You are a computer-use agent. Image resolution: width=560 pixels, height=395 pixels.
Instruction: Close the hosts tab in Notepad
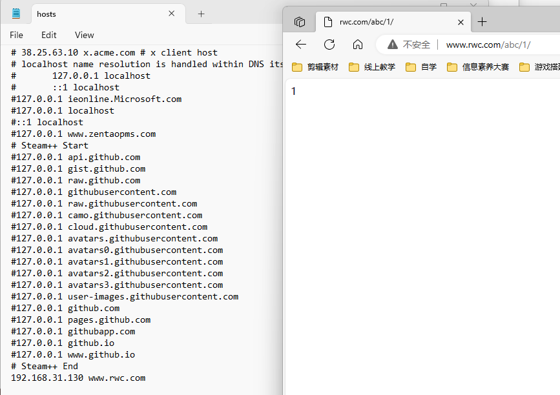coord(172,14)
